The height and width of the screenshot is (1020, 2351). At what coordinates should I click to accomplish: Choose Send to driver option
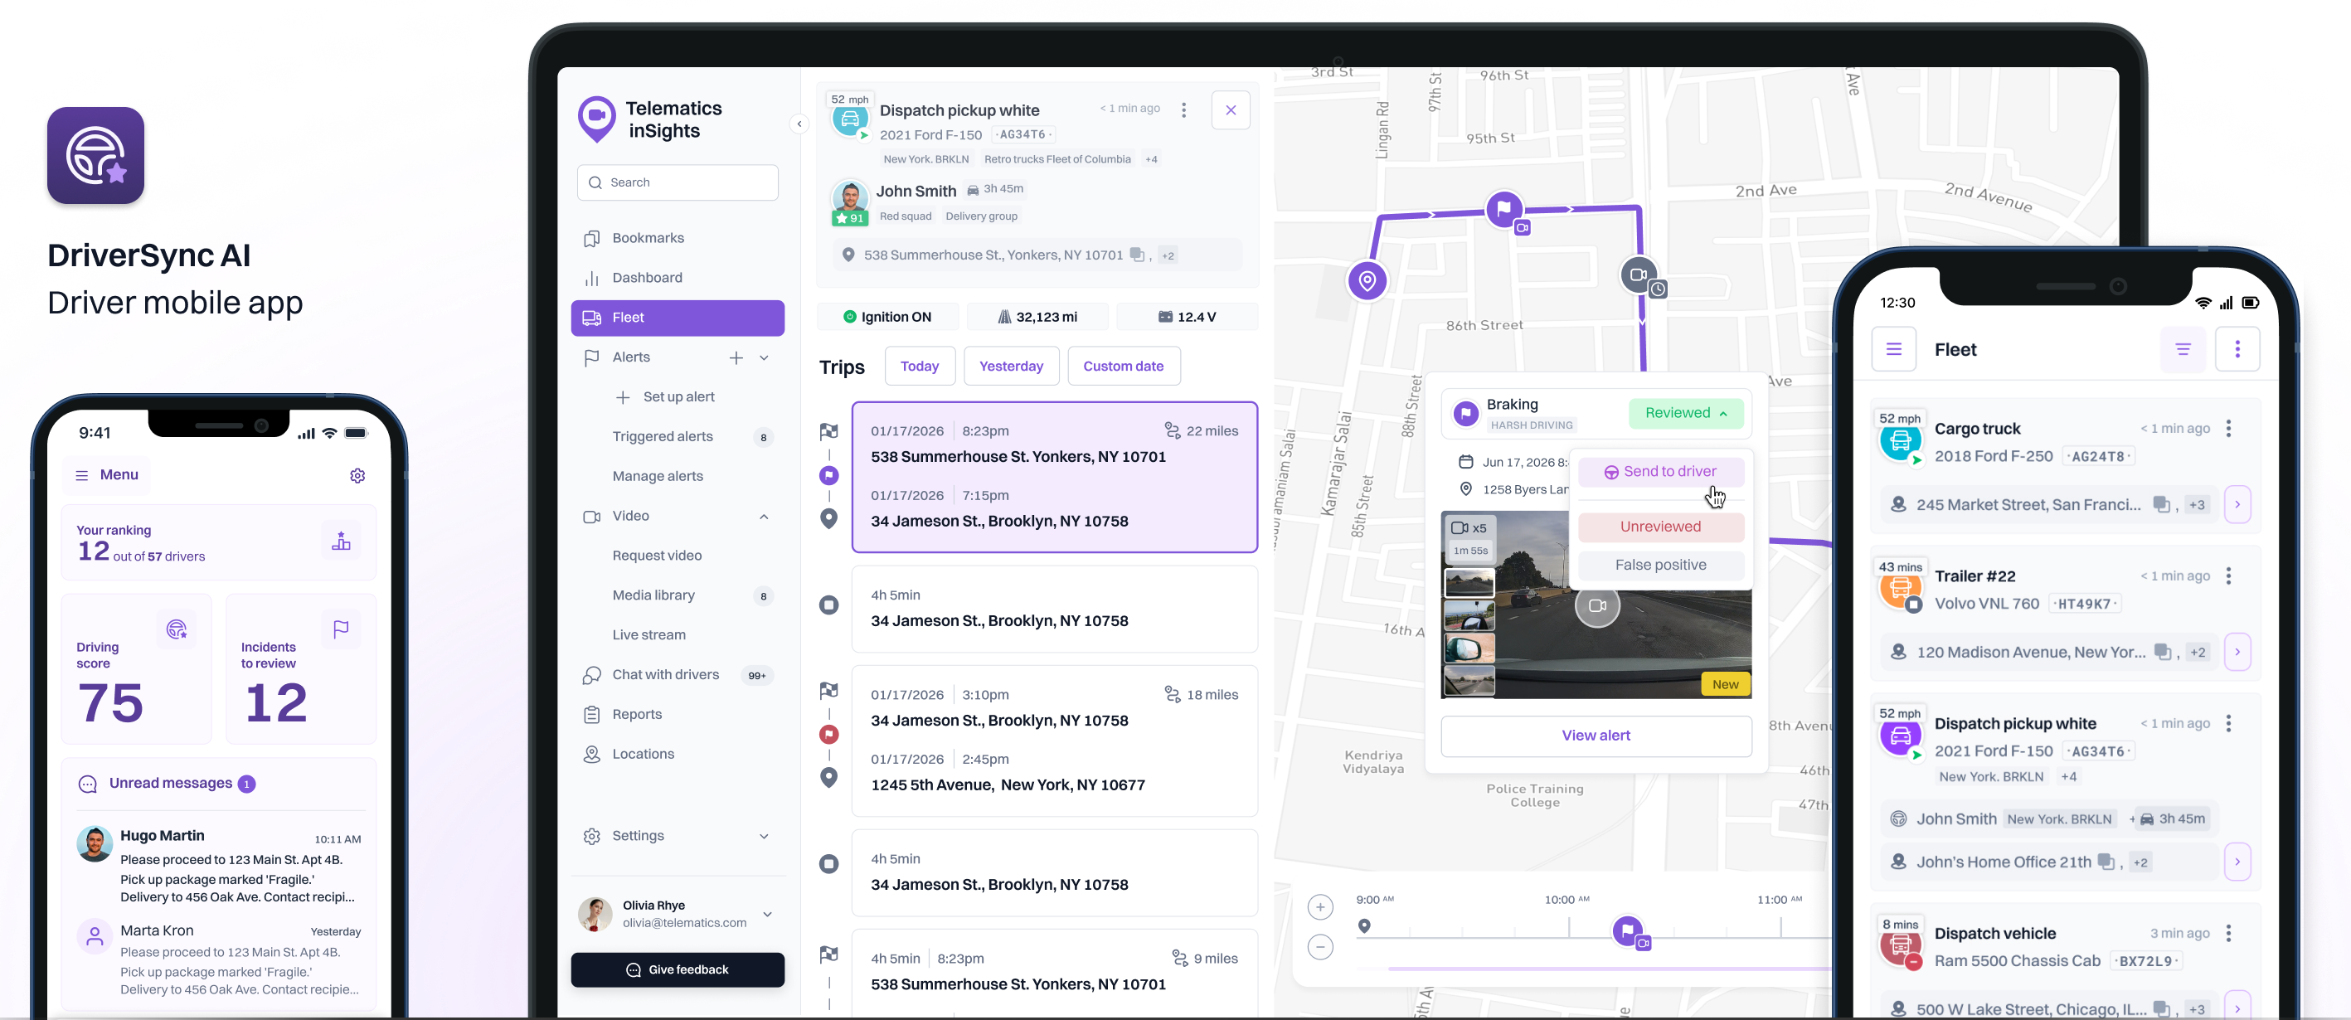click(x=1660, y=472)
